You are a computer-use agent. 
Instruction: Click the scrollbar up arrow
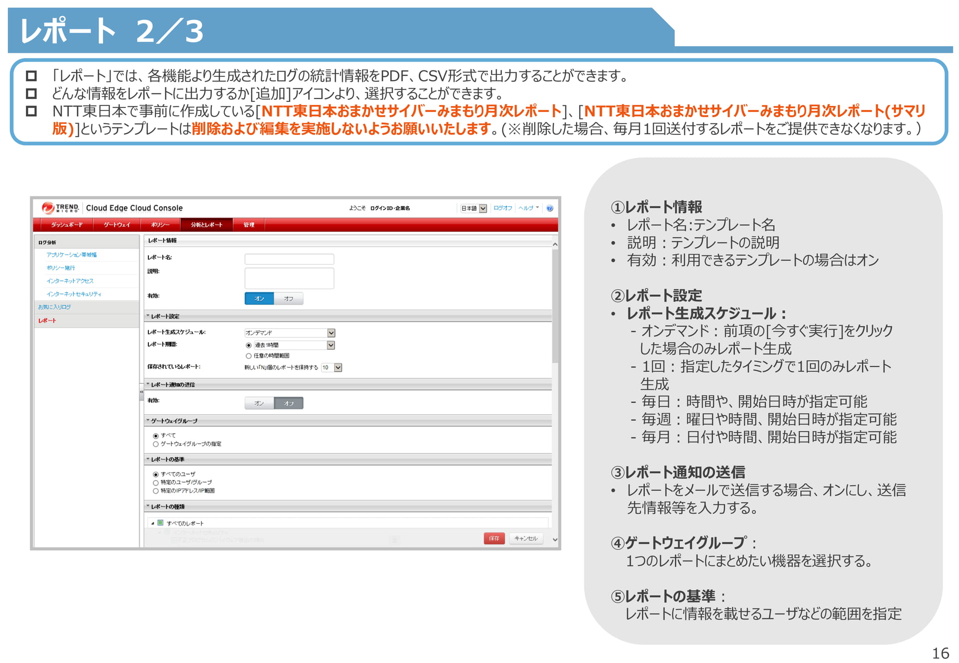(x=555, y=245)
